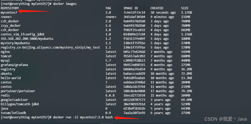Viewport: 251px width, 124px height.
Task: Select the centos row with tag 7
Action: click(6, 82)
